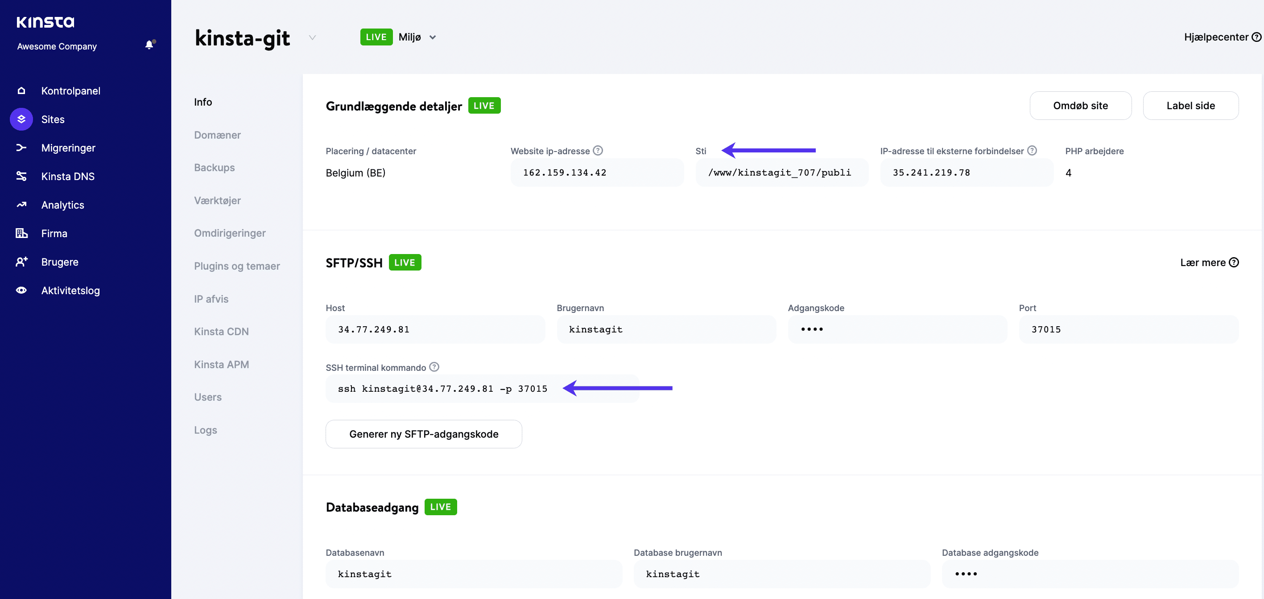Click help icon beside Website ip-adresse
Image resolution: width=1264 pixels, height=599 pixels.
(x=598, y=151)
